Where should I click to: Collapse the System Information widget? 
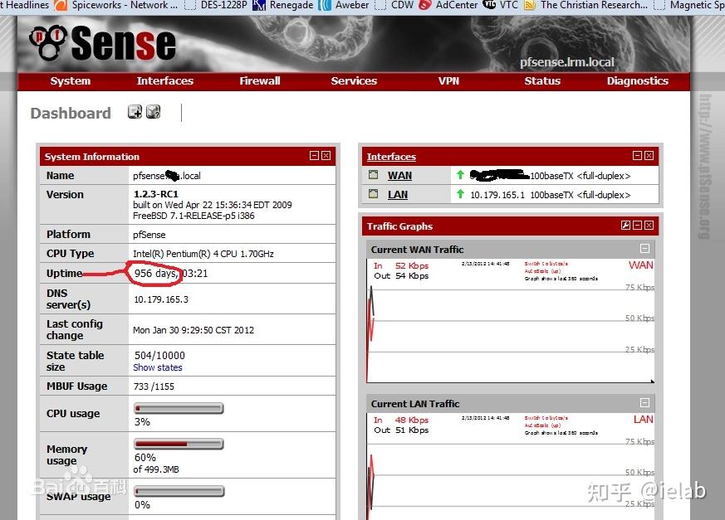tap(313, 155)
